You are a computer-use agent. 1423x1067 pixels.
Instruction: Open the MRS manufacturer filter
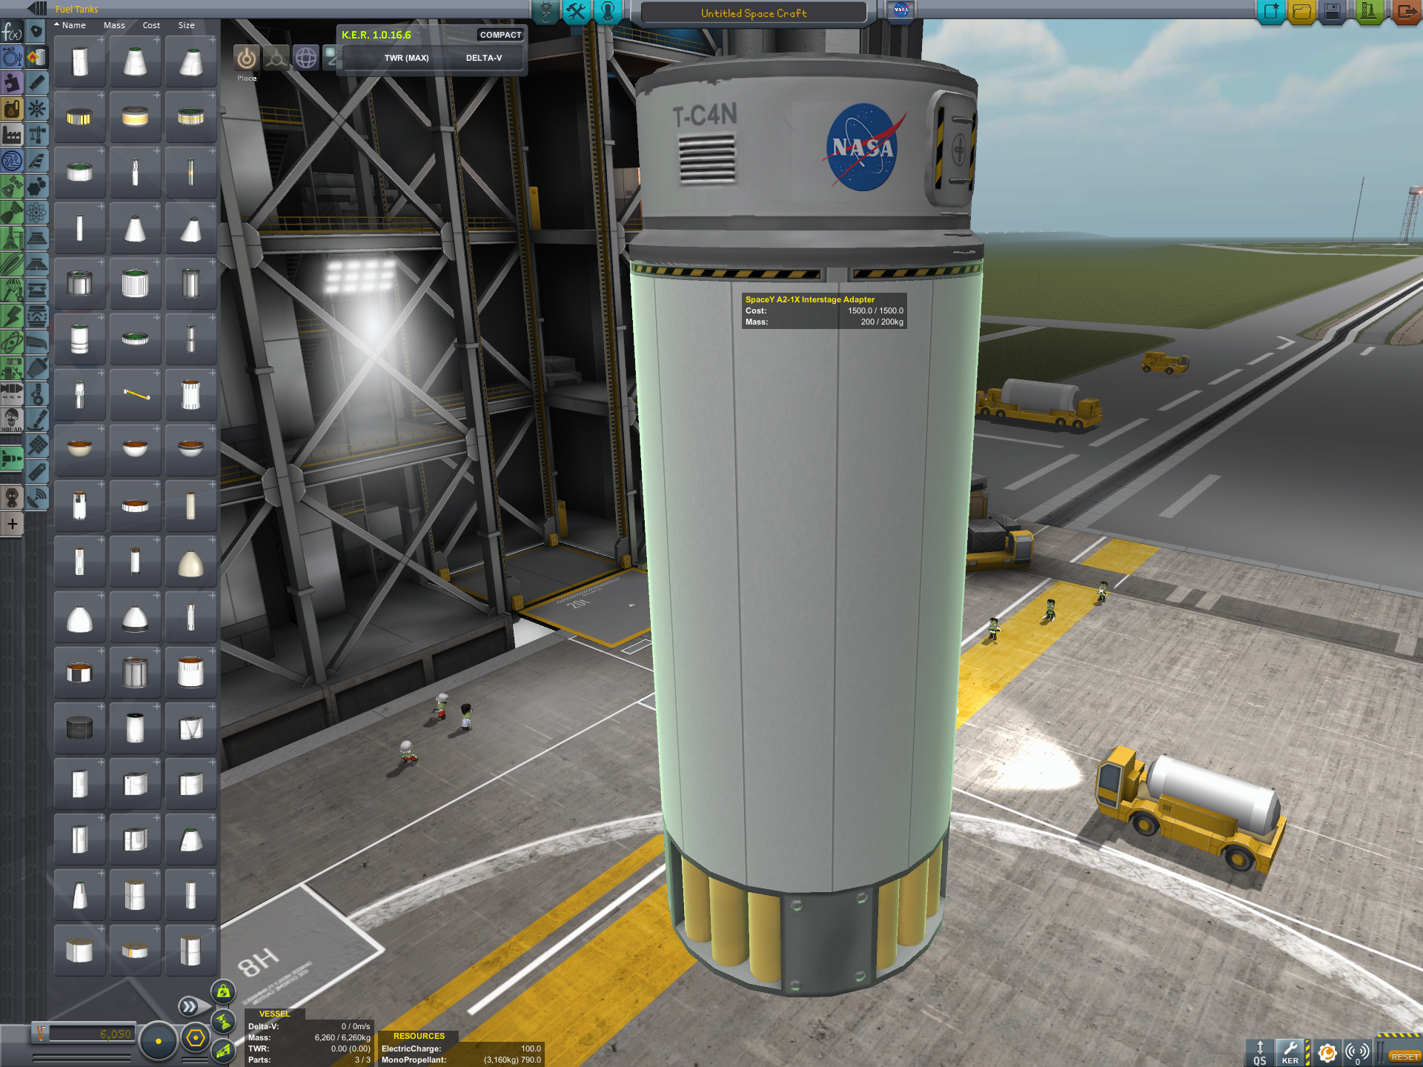(x=12, y=393)
